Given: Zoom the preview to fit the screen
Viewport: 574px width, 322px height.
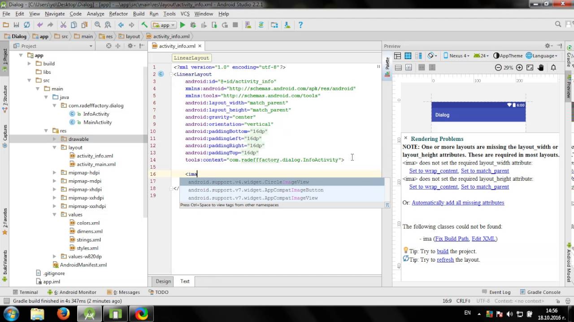Looking at the screenshot, I should (x=530, y=68).
